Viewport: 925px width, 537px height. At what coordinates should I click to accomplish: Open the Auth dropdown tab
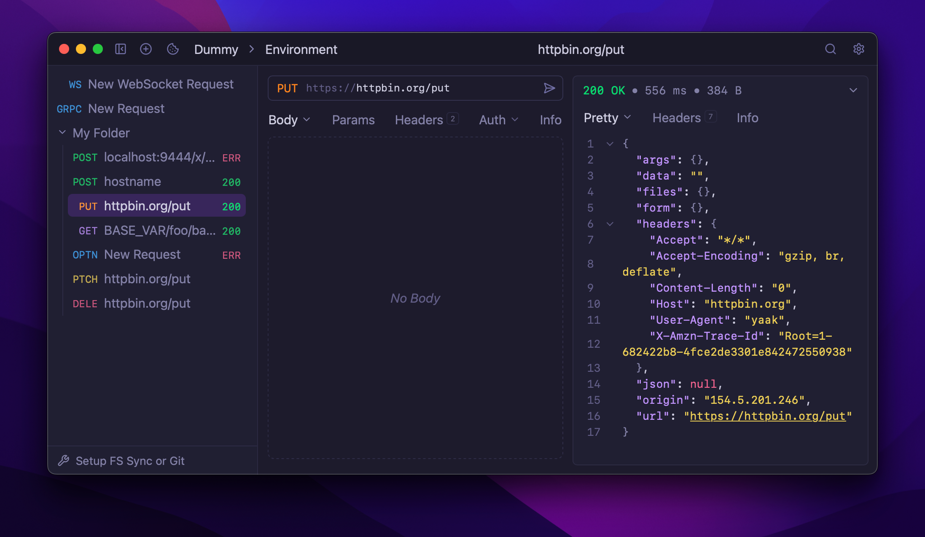tap(498, 120)
